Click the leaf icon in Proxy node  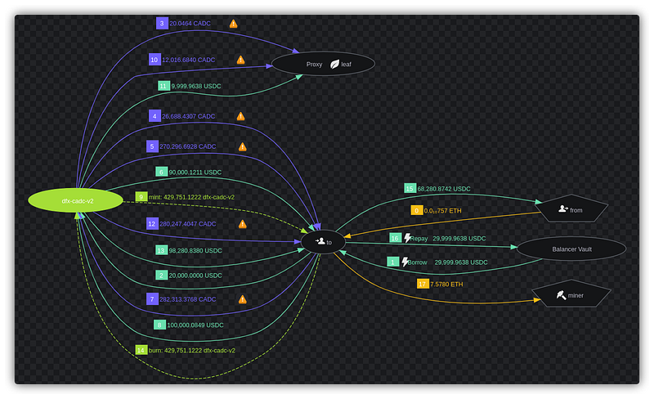[x=334, y=64]
